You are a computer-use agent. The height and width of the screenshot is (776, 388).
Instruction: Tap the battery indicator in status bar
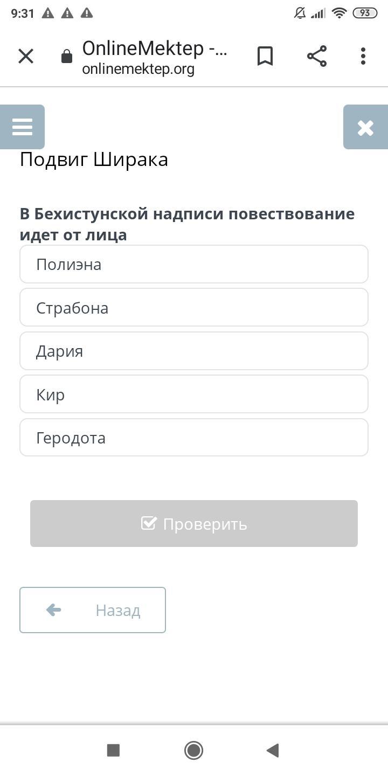point(365,13)
